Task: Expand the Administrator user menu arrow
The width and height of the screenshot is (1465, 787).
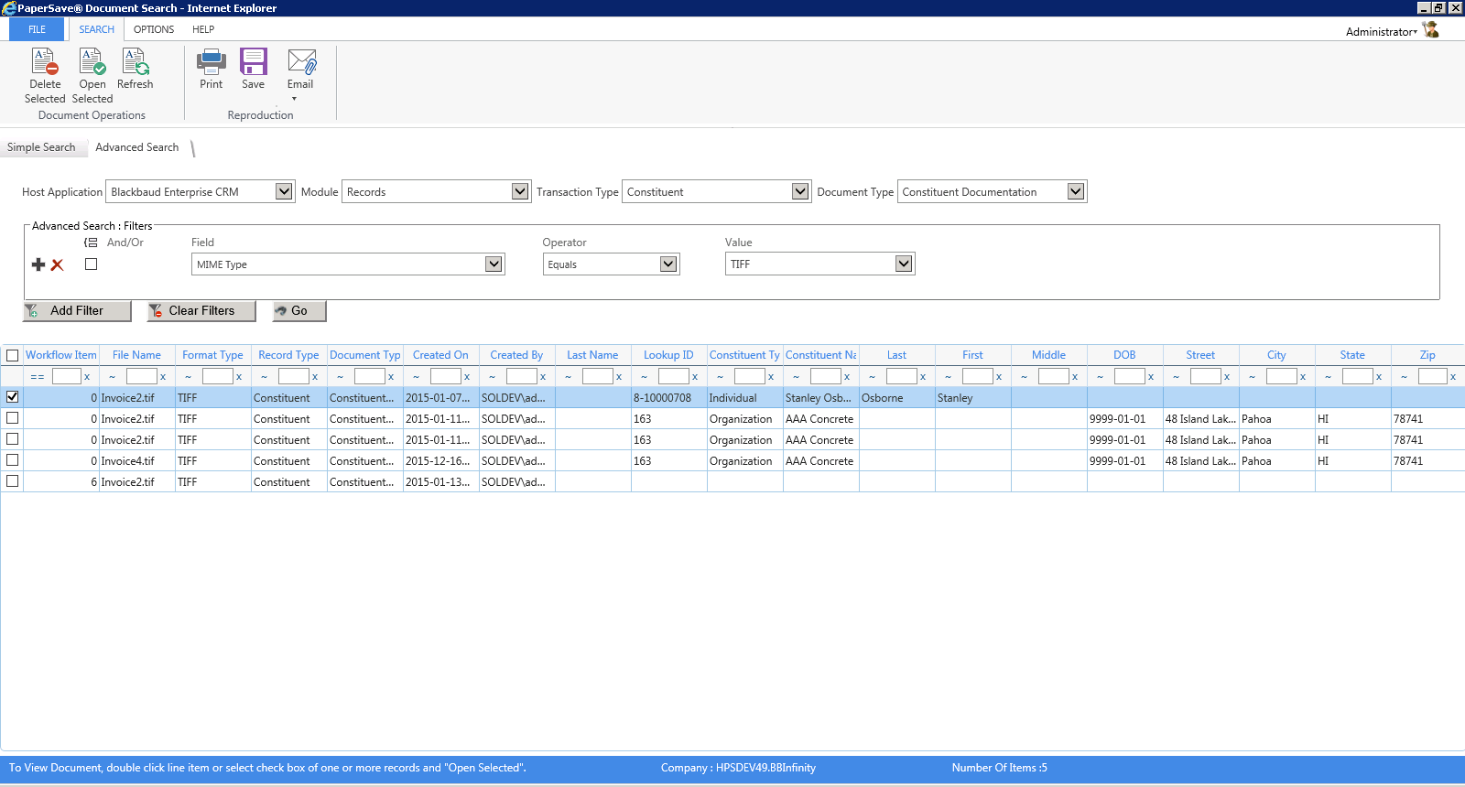Action: coord(1415,32)
